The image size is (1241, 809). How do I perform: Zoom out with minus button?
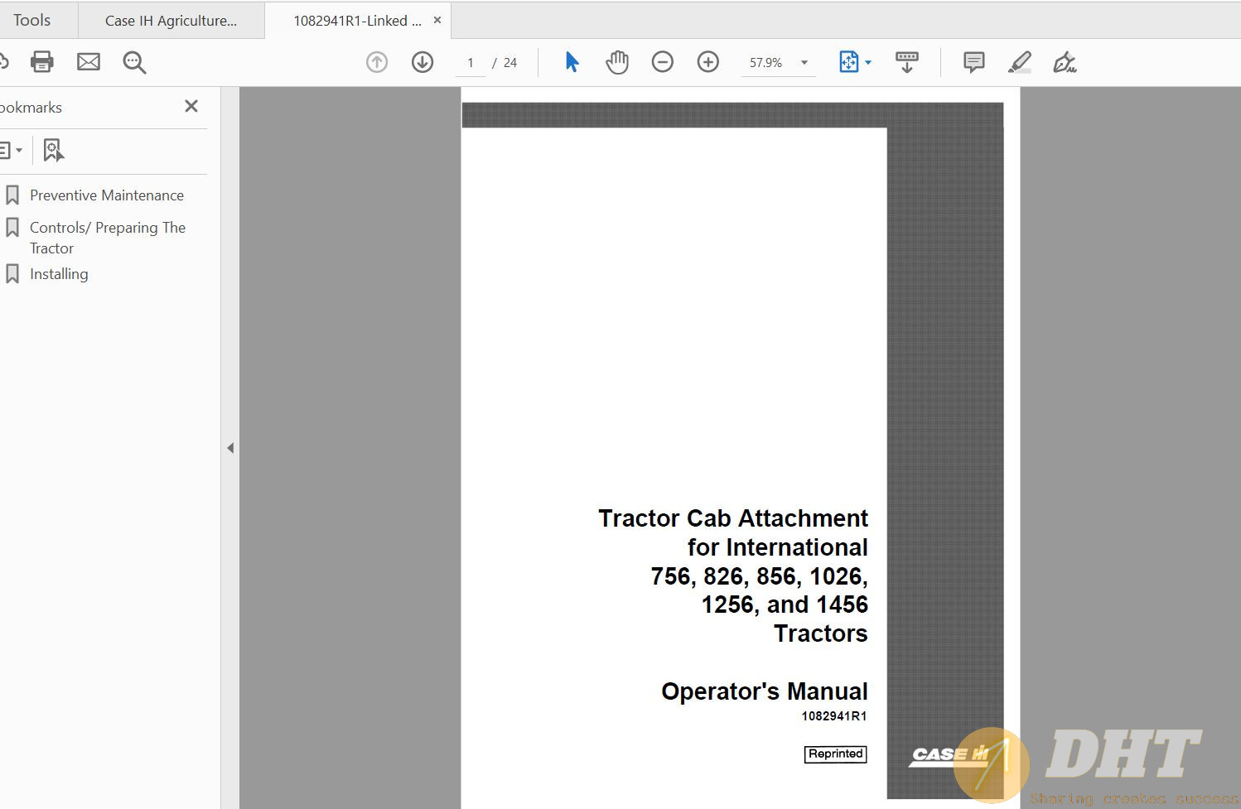coord(663,62)
